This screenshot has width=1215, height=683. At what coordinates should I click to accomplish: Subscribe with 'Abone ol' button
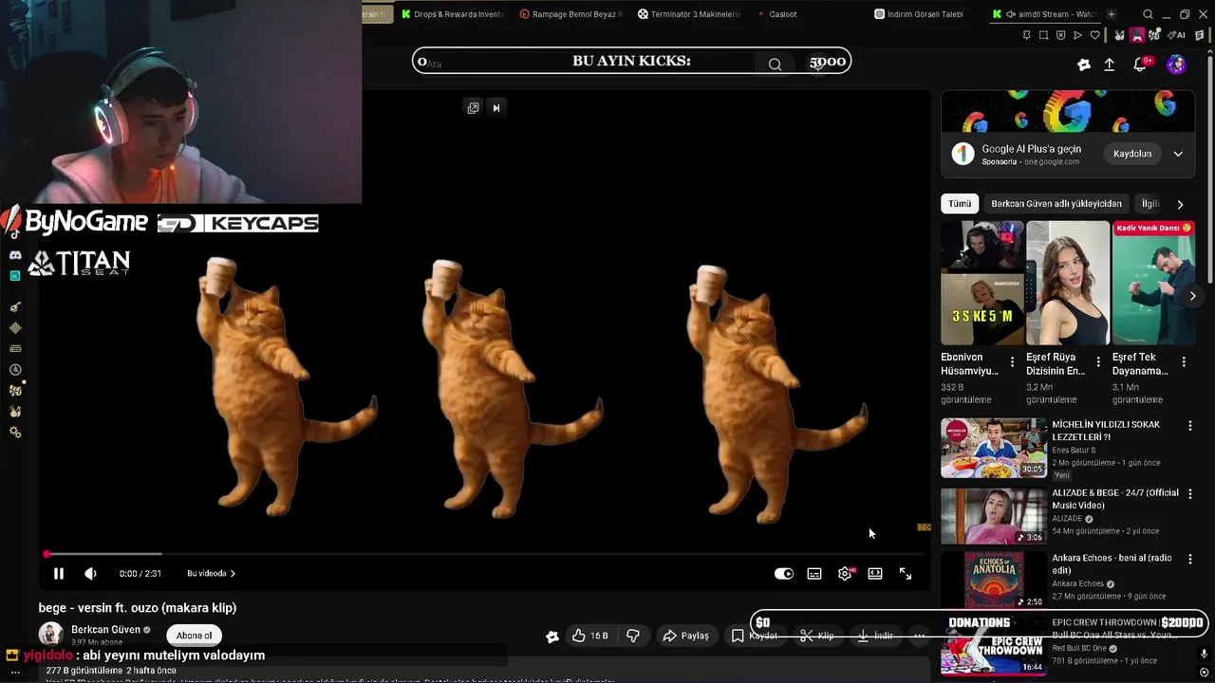tap(194, 636)
